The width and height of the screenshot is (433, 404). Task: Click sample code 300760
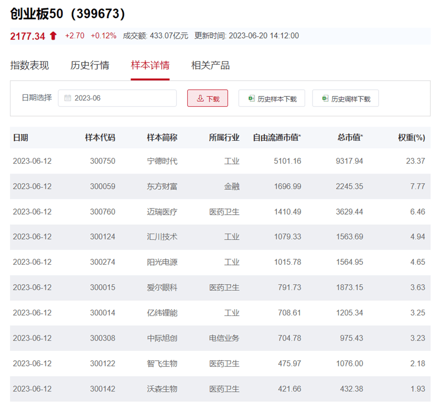(x=102, y=212)
